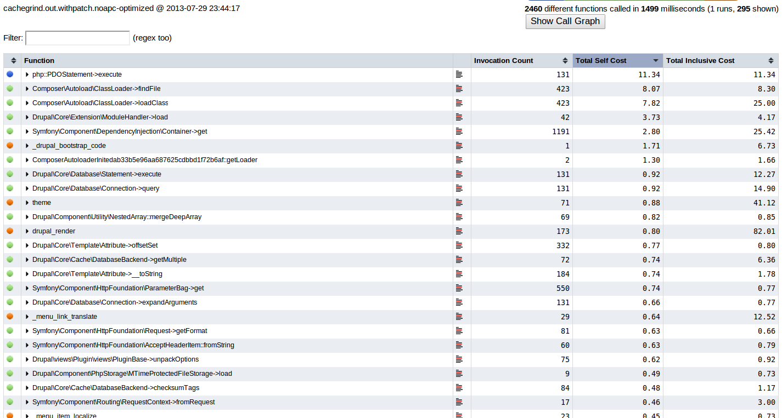Click the Show Call Graph button
Screen dimensions: 782x418
tap(565, 21)
